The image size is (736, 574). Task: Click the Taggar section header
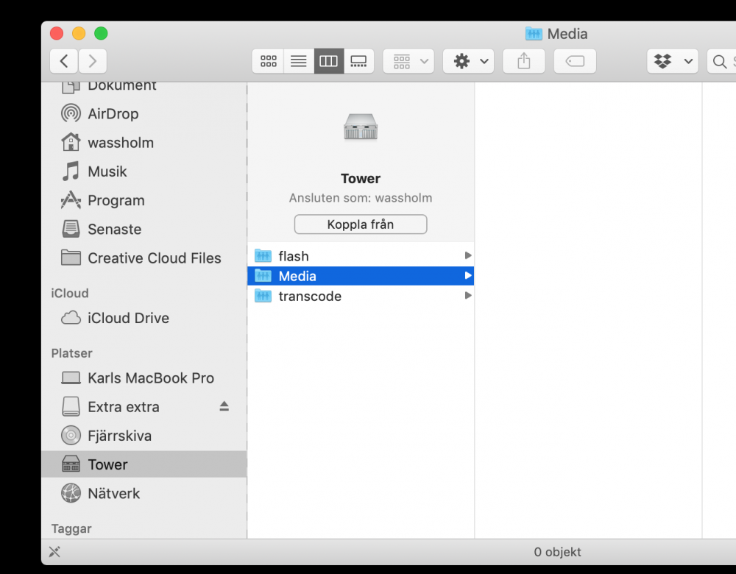click(71, 528)
